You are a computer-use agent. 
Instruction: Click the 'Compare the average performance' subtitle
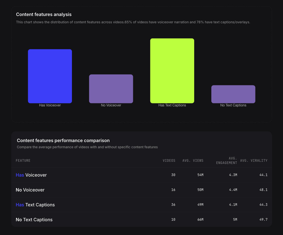point(87,147)
